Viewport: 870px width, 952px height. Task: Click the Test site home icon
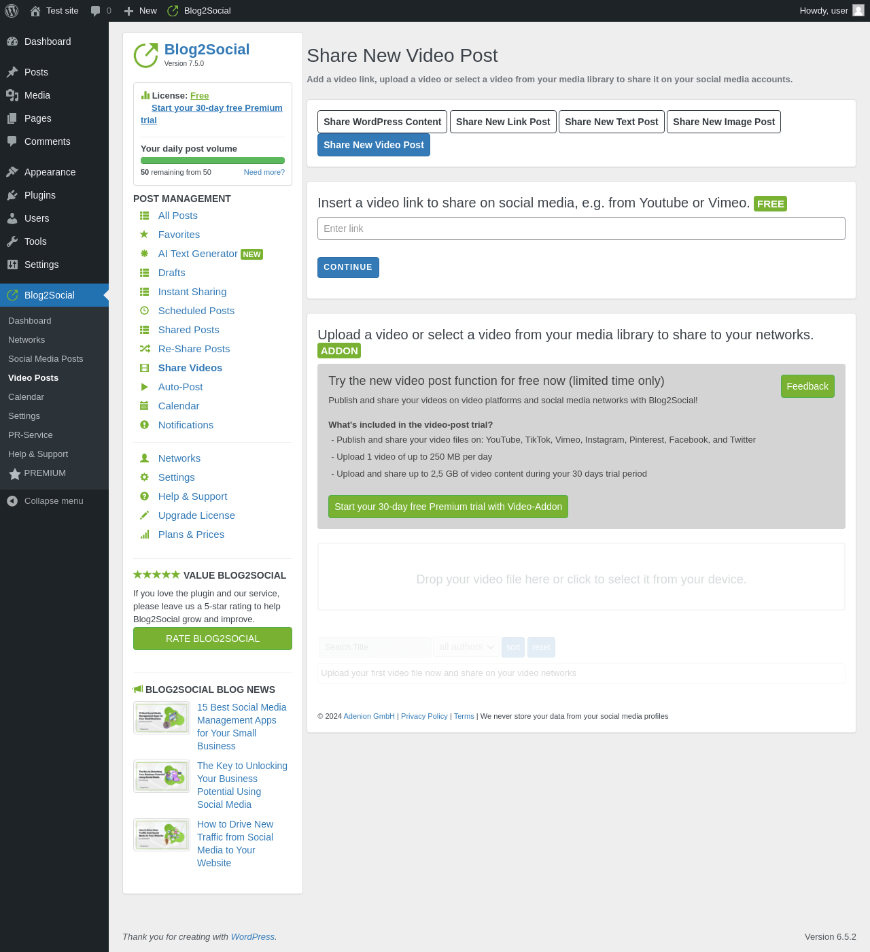35,11
